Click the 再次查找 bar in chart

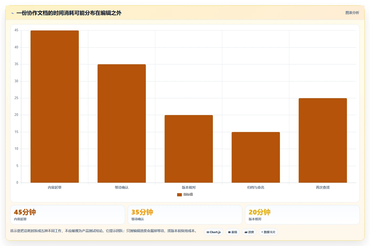tap(323, 140)
